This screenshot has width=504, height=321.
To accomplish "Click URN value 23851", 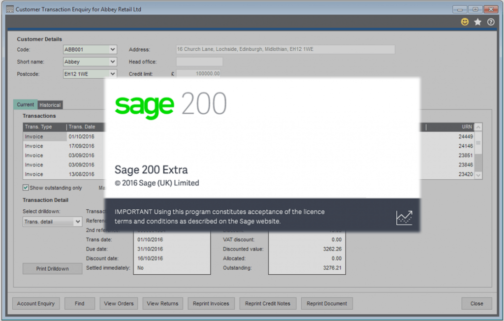I will 466,156.
